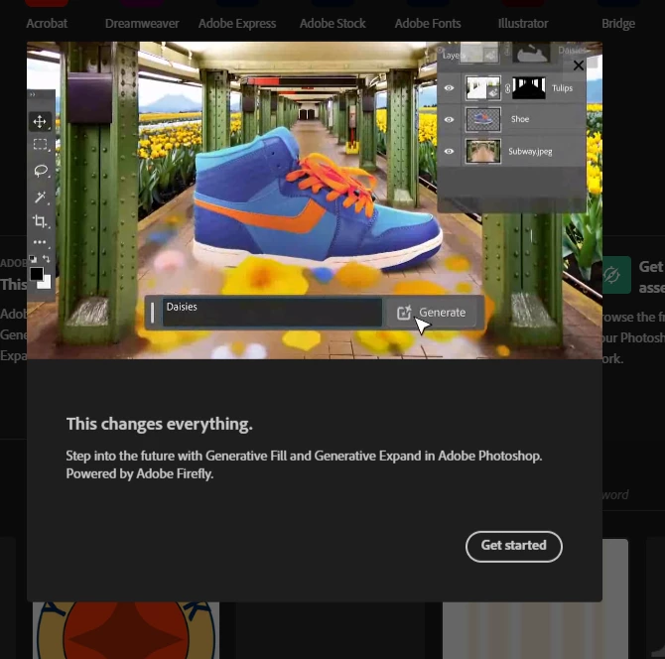This screenshot has height=659, width=665.
Task: Open the orange circle artwork thumbnail
Action: tap(126, 630)
